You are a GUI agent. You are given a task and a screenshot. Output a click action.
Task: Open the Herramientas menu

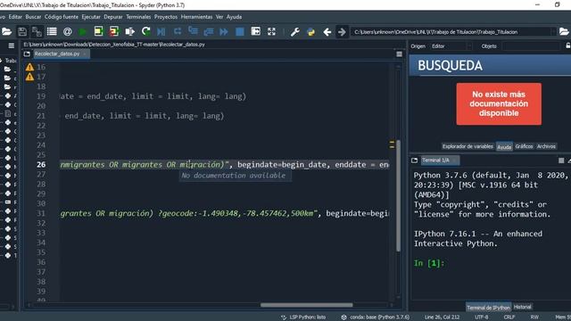click(x=196, y=17)
